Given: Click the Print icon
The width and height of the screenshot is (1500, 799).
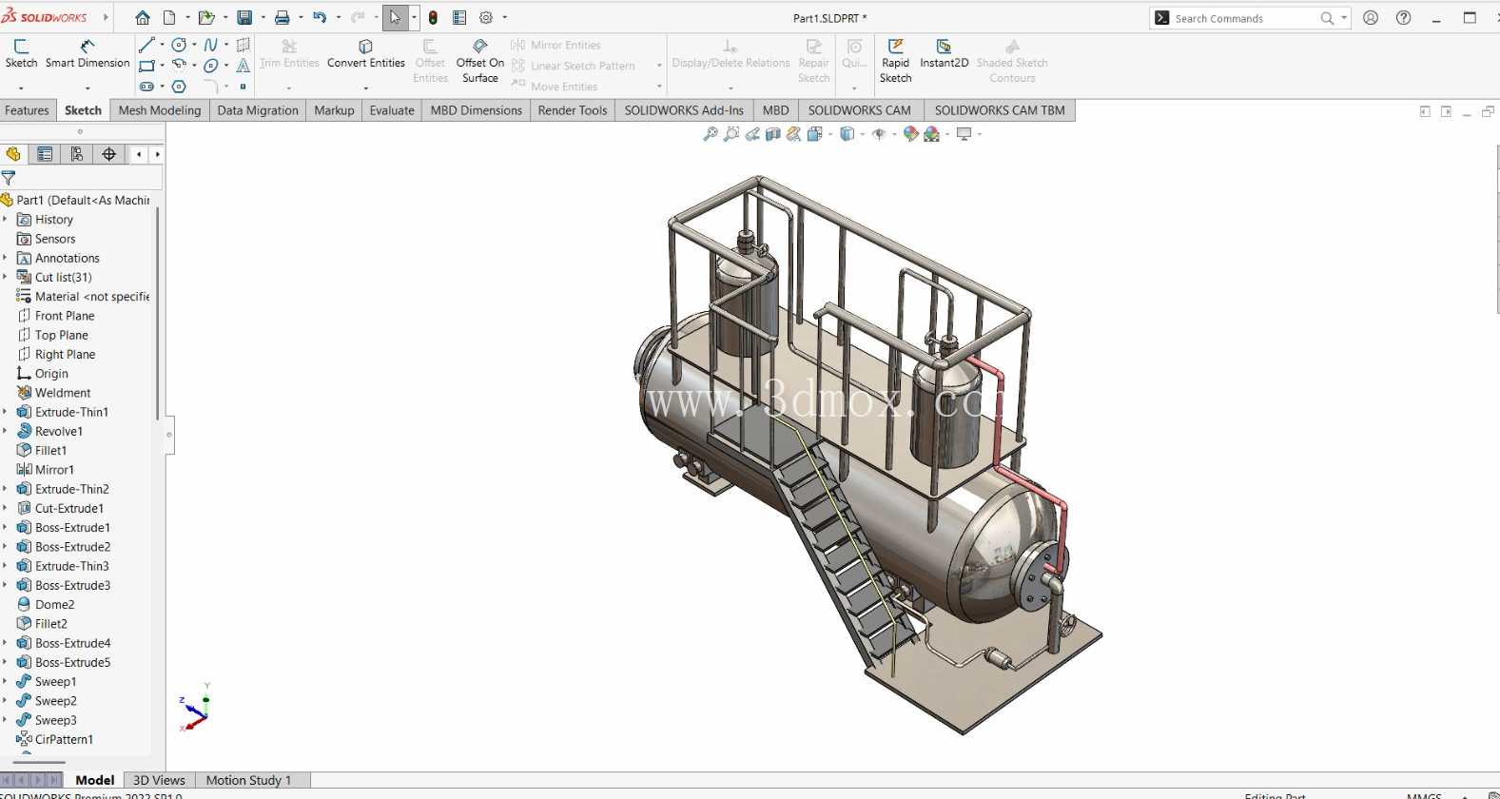Looking at the screenshot, I should coord(282,17).
